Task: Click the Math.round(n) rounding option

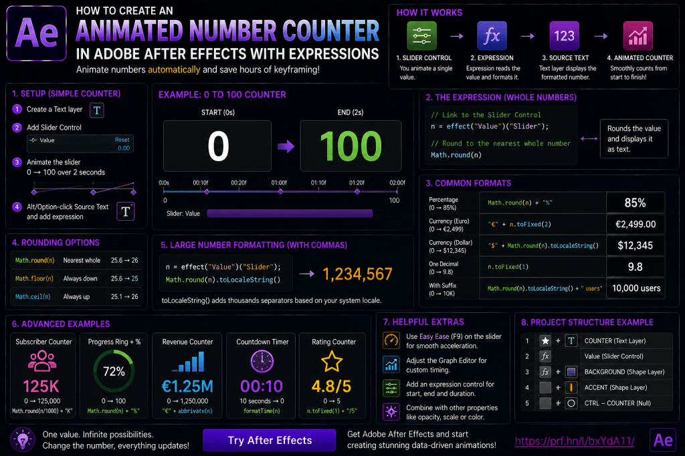Action: [x=35, y=260]
